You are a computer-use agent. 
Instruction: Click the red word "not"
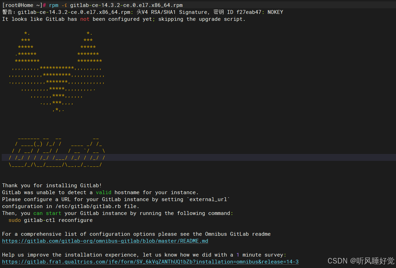[x=85, y=19]
